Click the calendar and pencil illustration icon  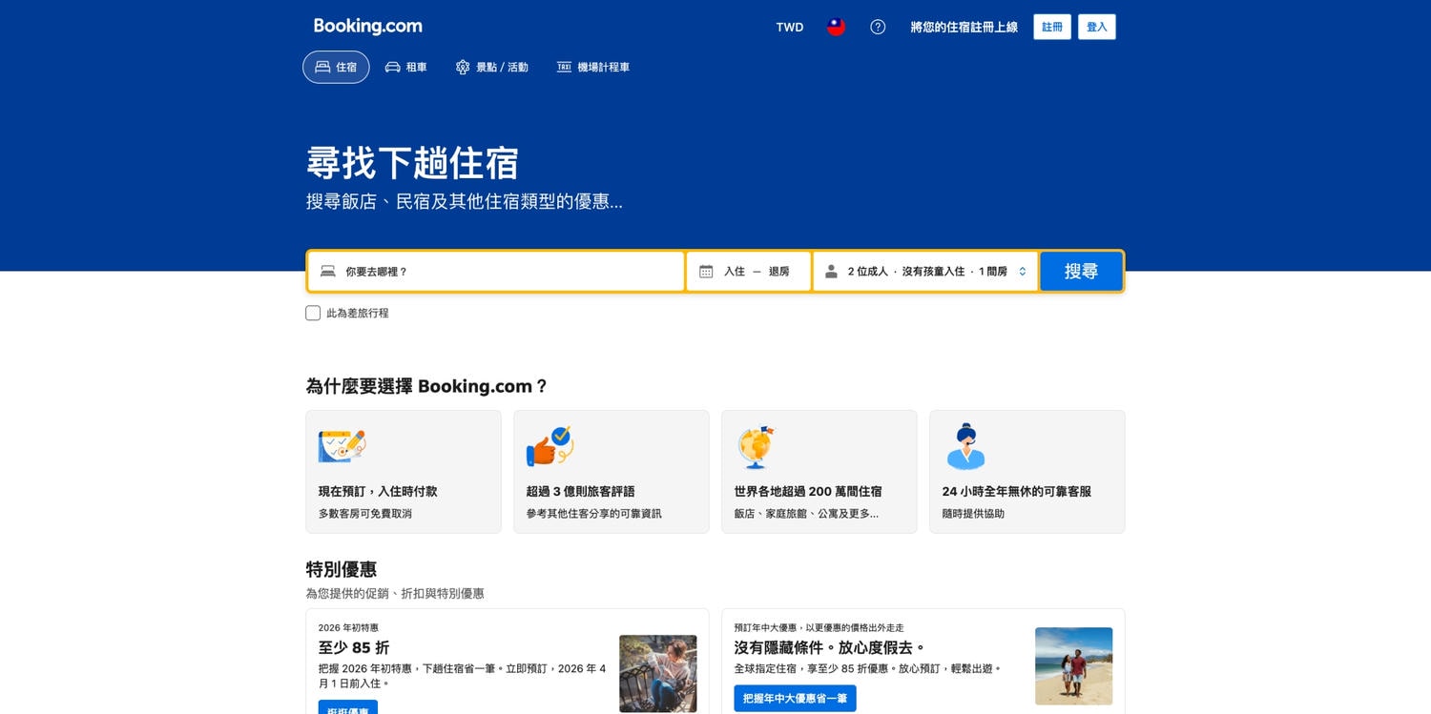coord(342,446)
